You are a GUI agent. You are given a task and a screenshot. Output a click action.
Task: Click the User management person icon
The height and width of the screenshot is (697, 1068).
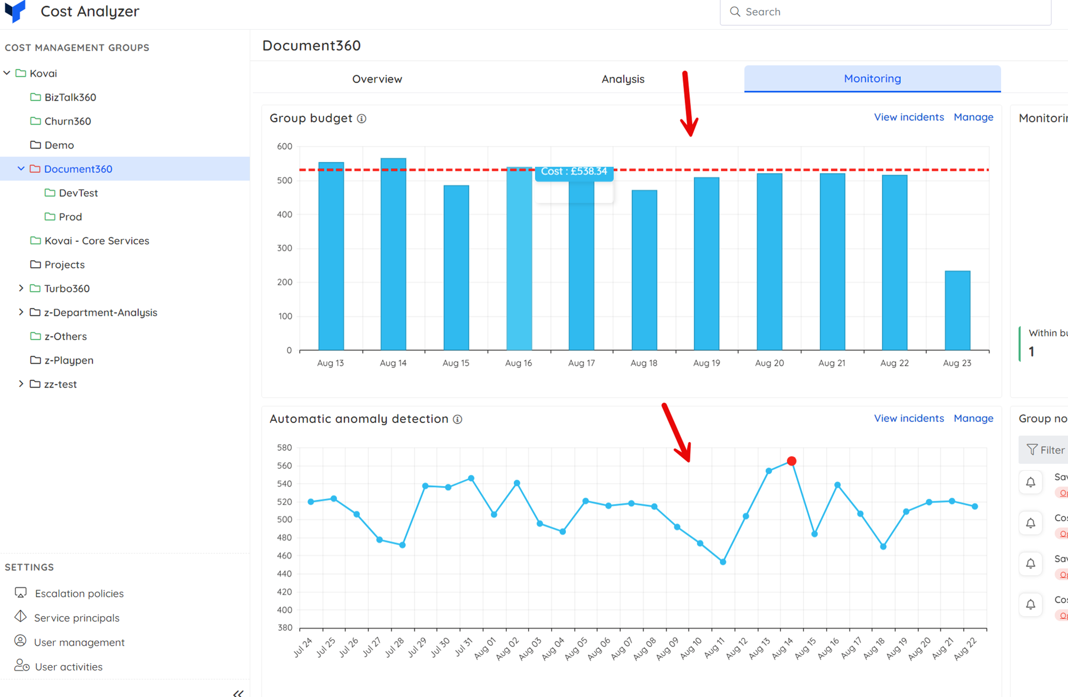pos(20,641)
